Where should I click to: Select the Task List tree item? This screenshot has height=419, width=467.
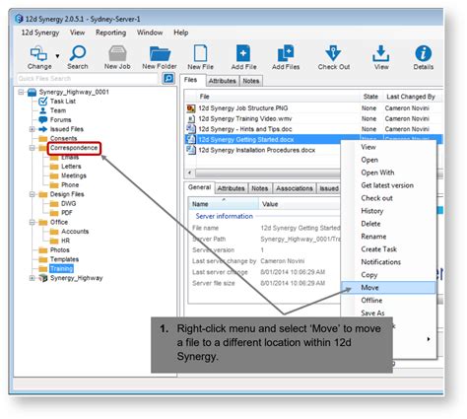pyautogui.click(x=63, y=102)
